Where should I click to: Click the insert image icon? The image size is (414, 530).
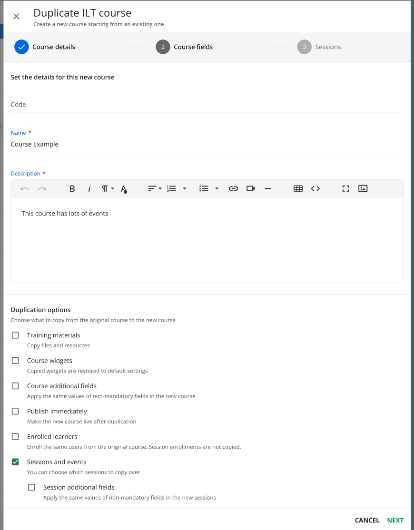[x=363, y=188]
